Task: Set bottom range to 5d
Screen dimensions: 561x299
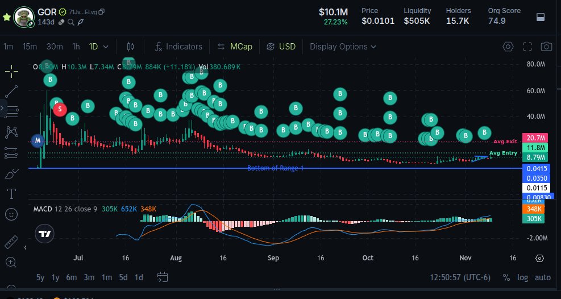Action: [123, 277]
